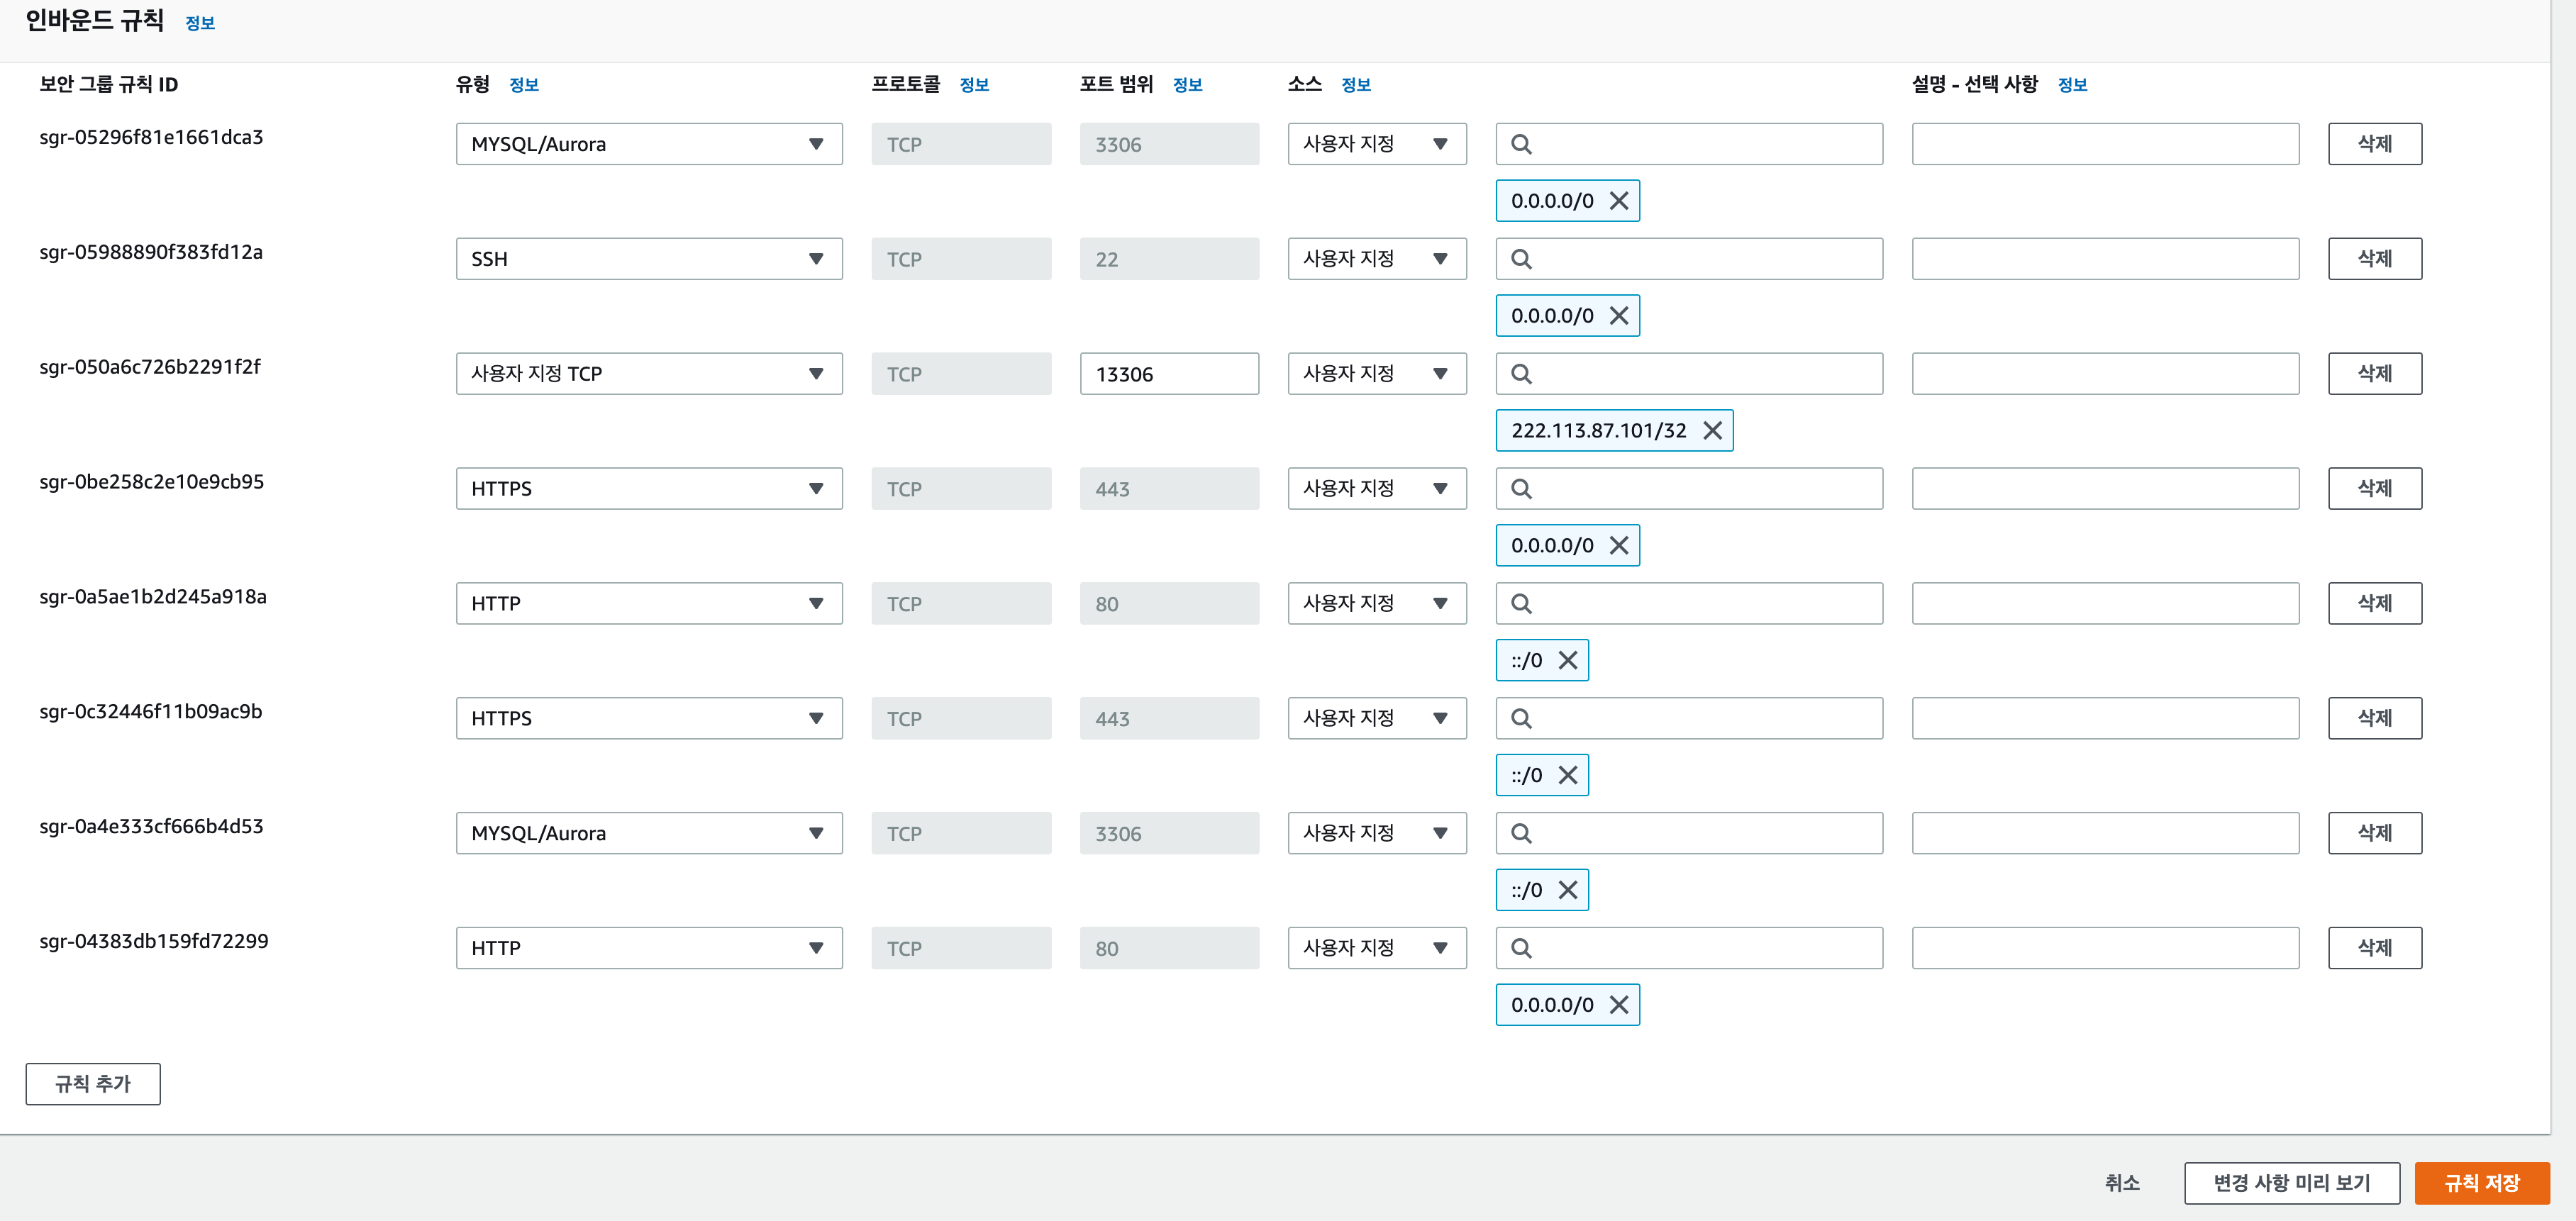This screenshot has height=1221, width=2576.
Task: Open 정보 link beside 프로토콜 column
Action: (x=974, y=85)
